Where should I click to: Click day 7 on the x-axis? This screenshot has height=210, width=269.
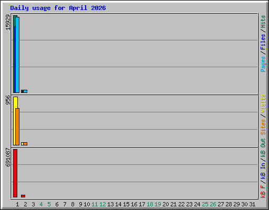point(65,204)
